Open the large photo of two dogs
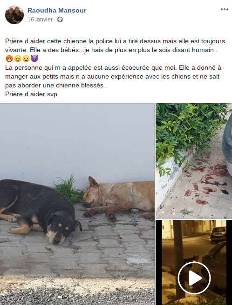The image size is (232, 305). click(77, 204)
